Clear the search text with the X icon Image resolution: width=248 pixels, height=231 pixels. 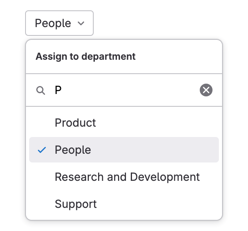(206, 90)
